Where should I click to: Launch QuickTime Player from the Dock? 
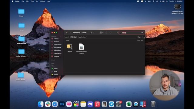pos(136,104)
